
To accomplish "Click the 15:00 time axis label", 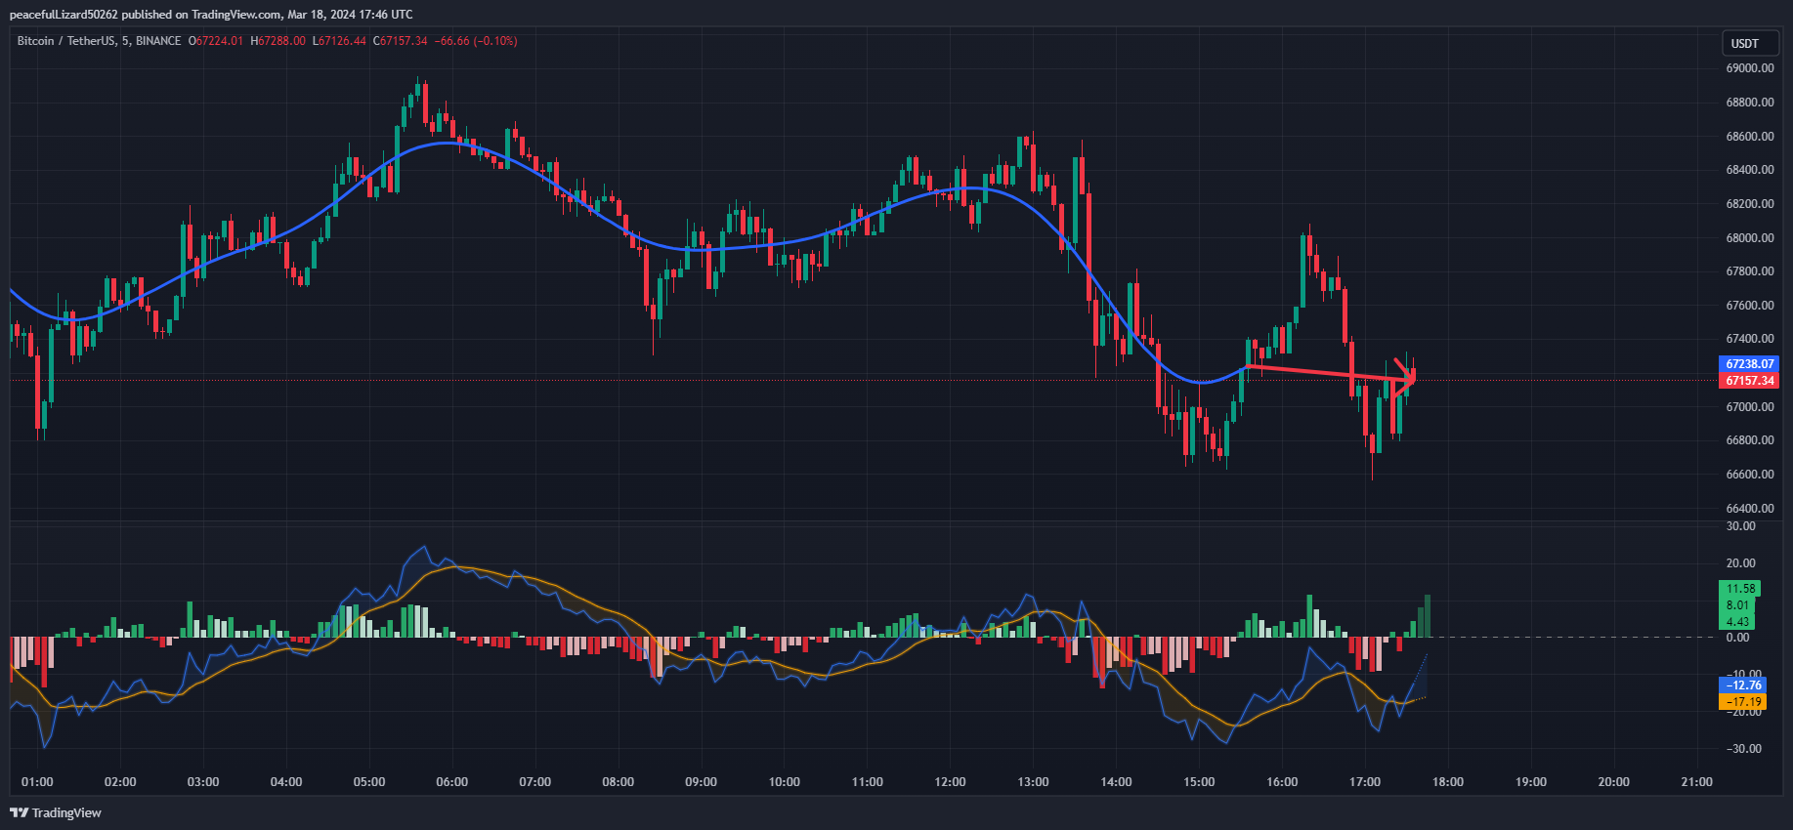I will point(1200,782).
